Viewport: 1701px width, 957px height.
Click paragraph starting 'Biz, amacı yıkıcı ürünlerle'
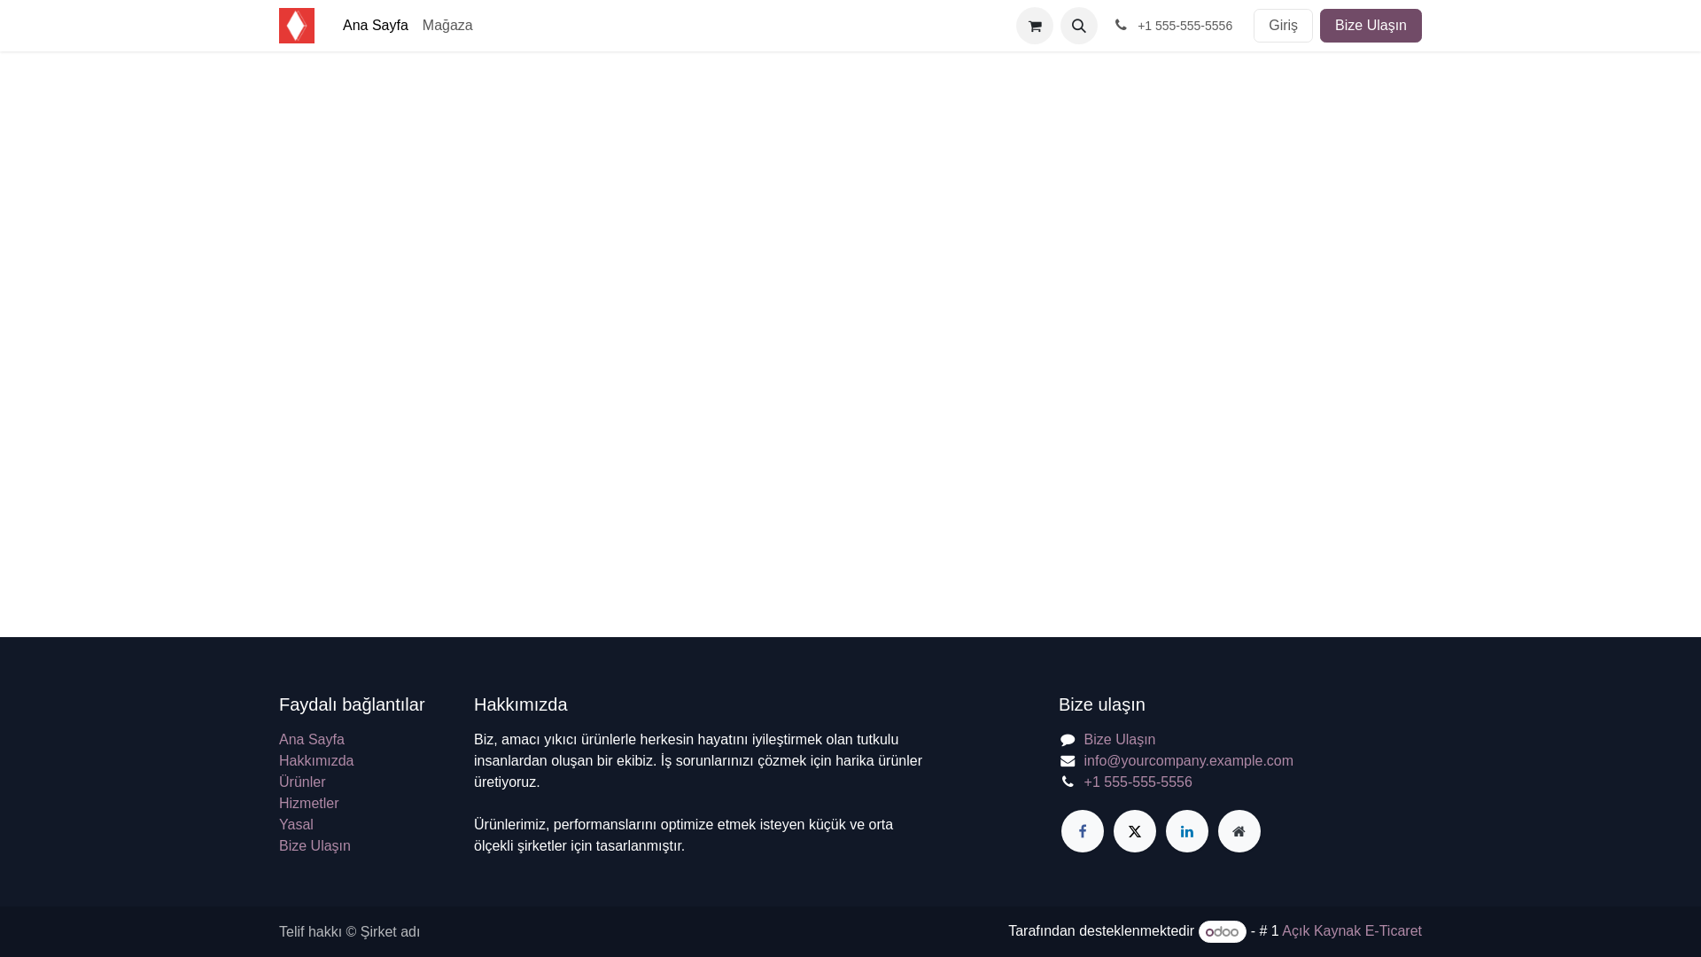pos(698,760)
